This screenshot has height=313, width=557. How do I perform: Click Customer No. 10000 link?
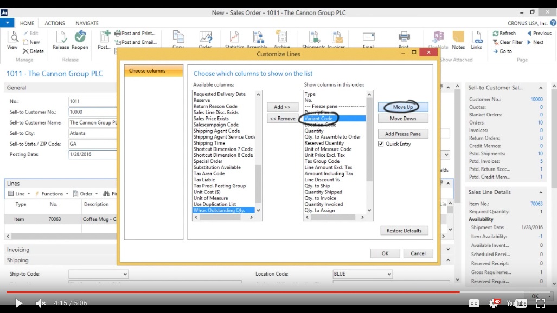tap(536, 99)
